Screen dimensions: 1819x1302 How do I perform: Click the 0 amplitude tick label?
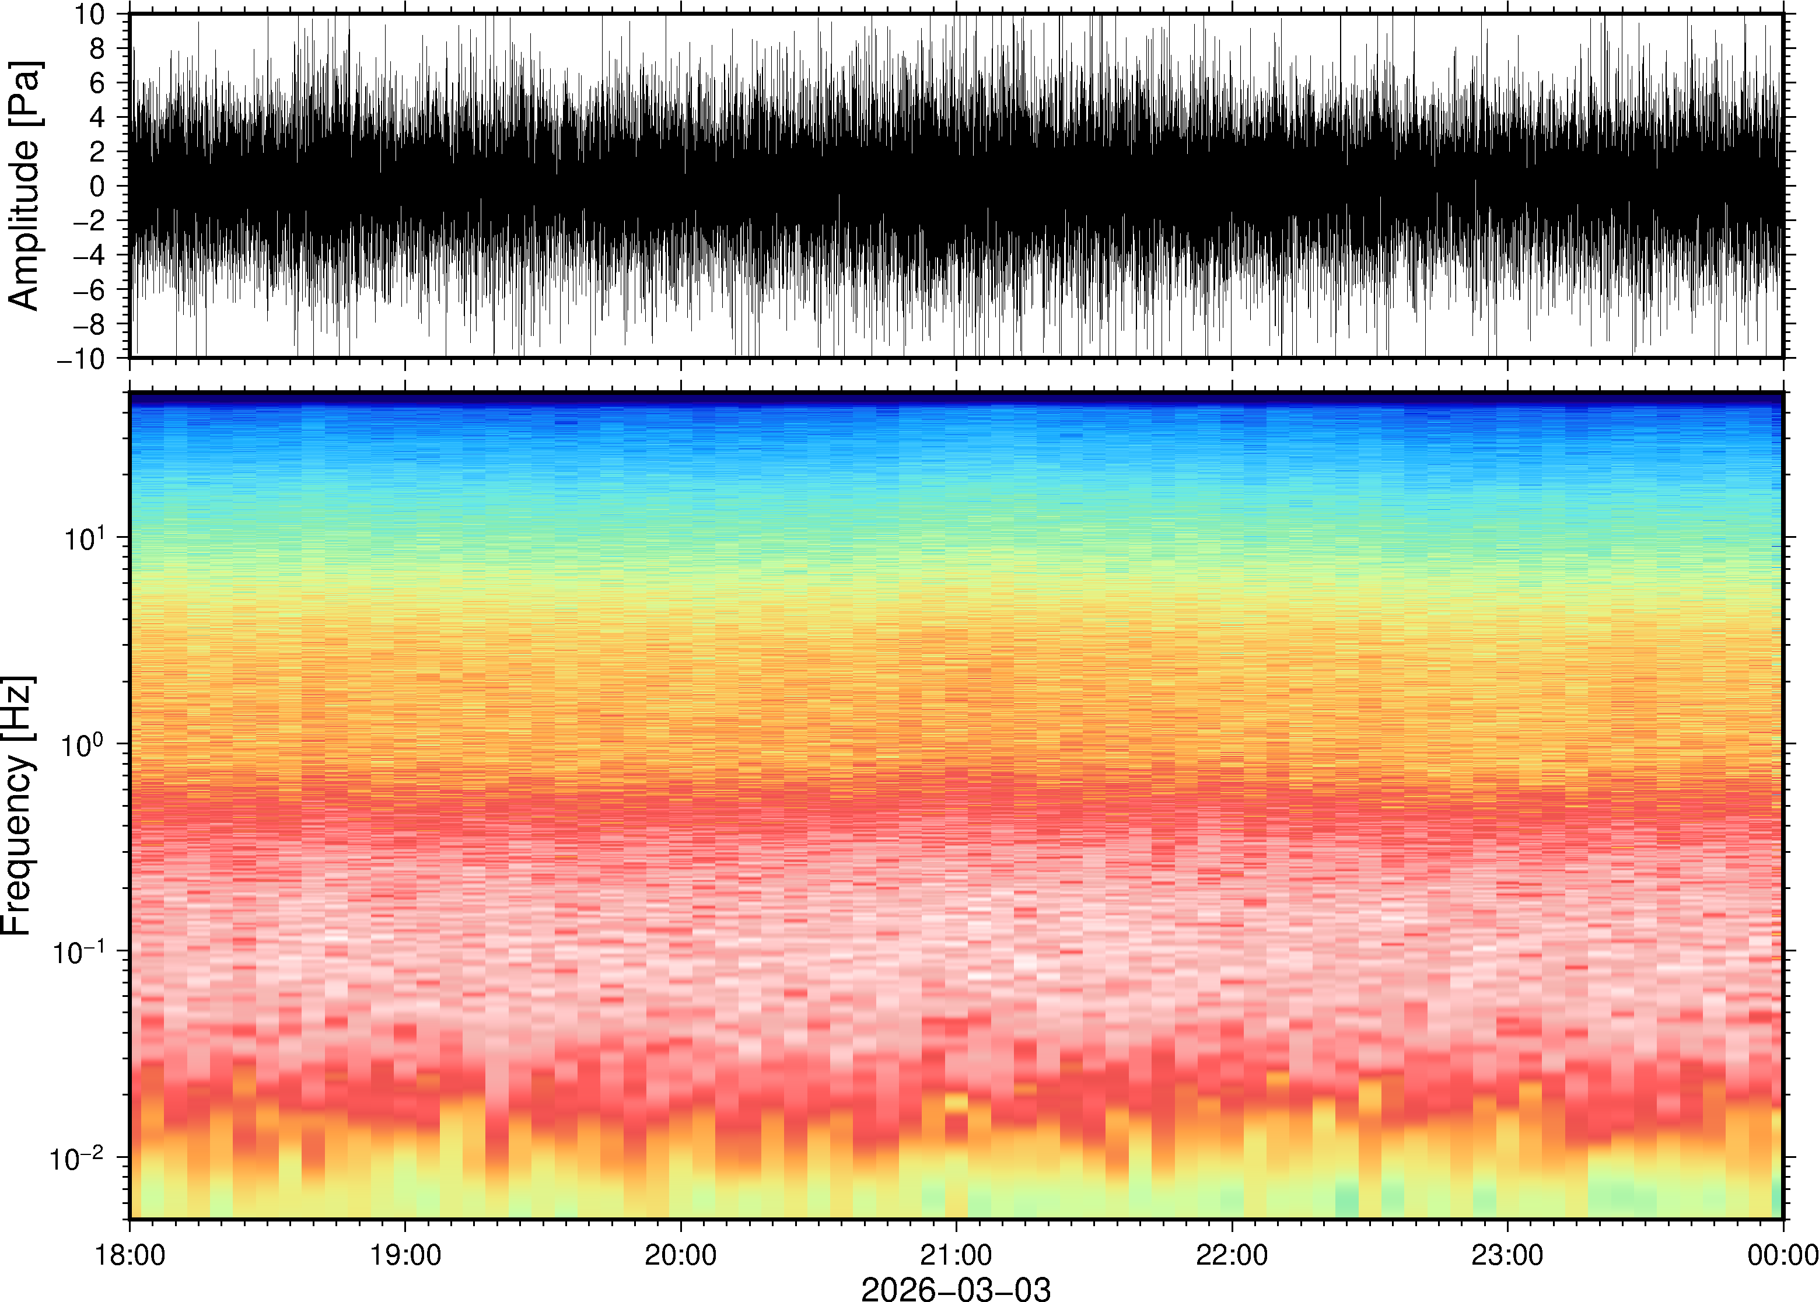(98, 187)
